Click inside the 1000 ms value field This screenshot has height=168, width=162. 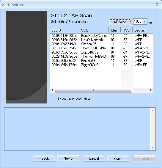point(138,21)
